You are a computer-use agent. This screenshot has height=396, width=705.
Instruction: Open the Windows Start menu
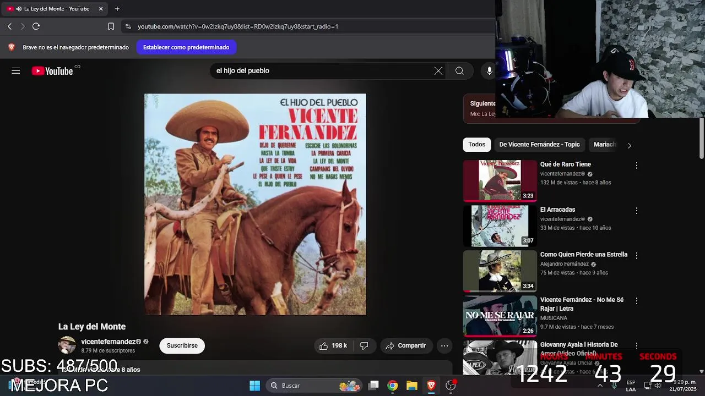coord(254,386)
